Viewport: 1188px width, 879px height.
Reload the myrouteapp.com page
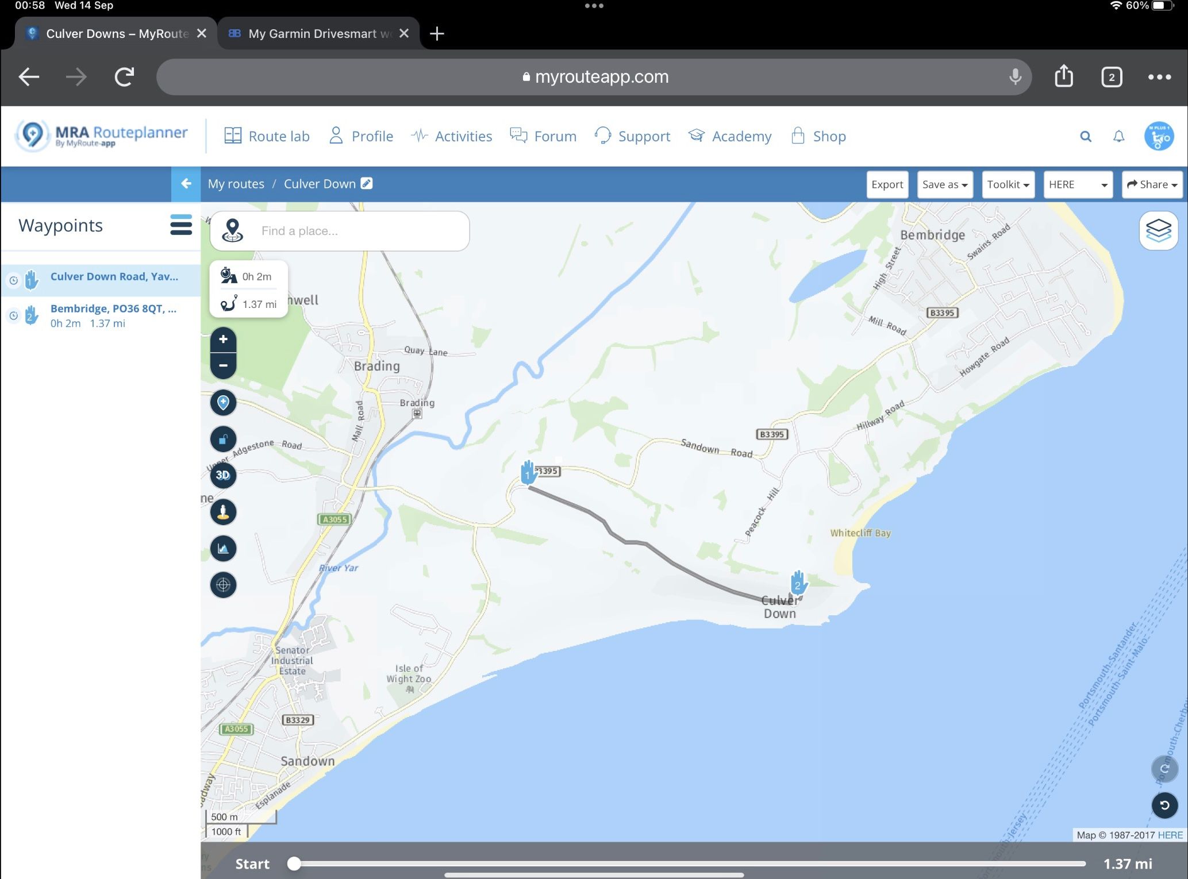pos(124,76)
